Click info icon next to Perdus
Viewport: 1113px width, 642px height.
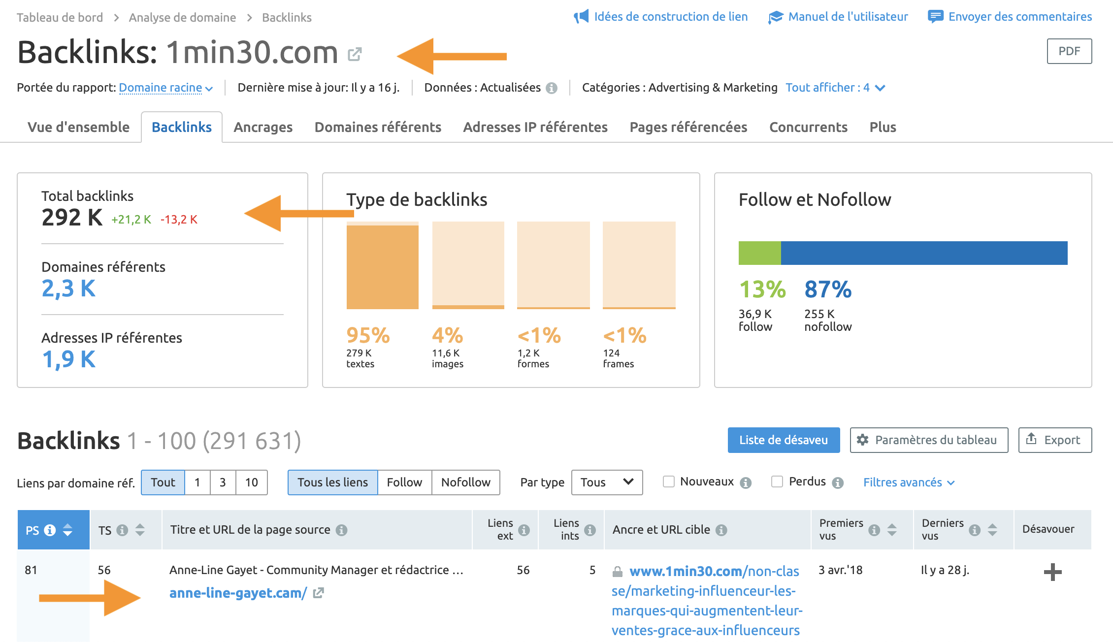coord(838,483)
